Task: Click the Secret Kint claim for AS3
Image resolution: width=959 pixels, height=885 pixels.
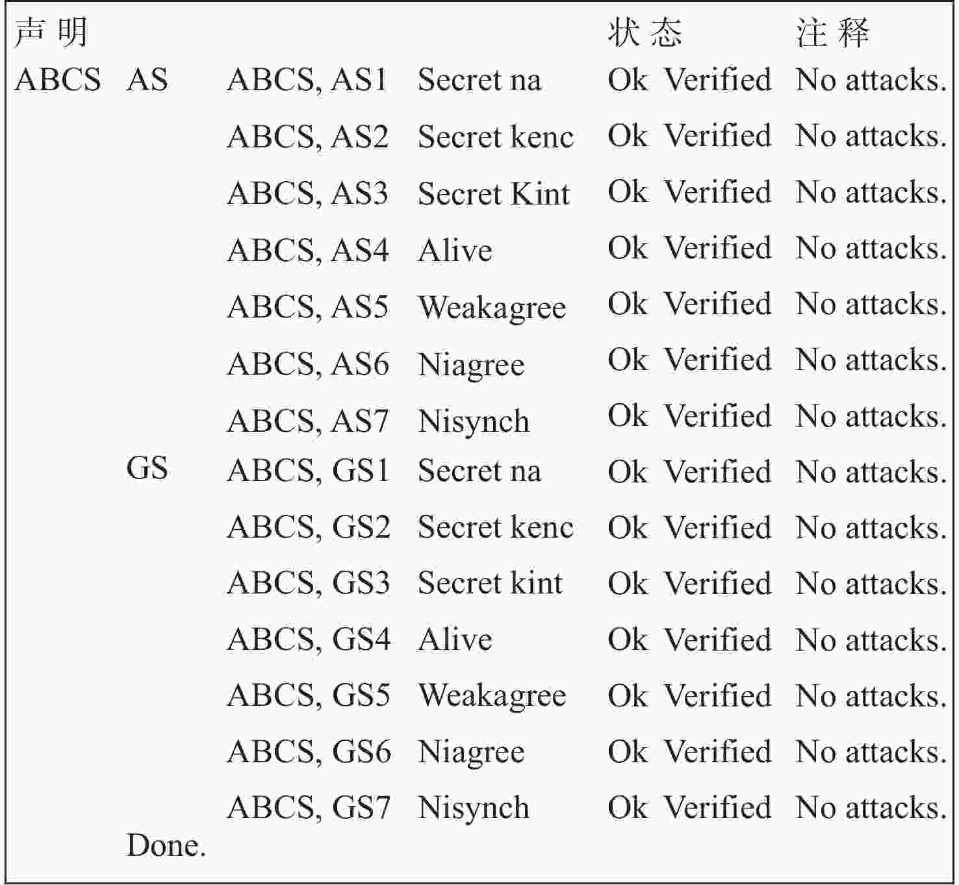Action: point(494,193)
